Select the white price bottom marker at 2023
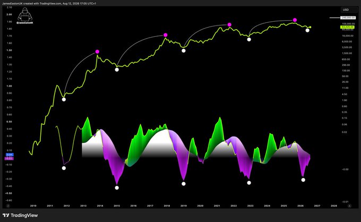The image size is (361, 222). [249, 39]
